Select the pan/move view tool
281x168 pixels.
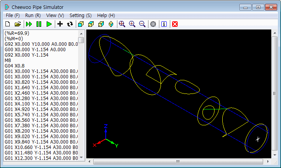coord(60,24)
